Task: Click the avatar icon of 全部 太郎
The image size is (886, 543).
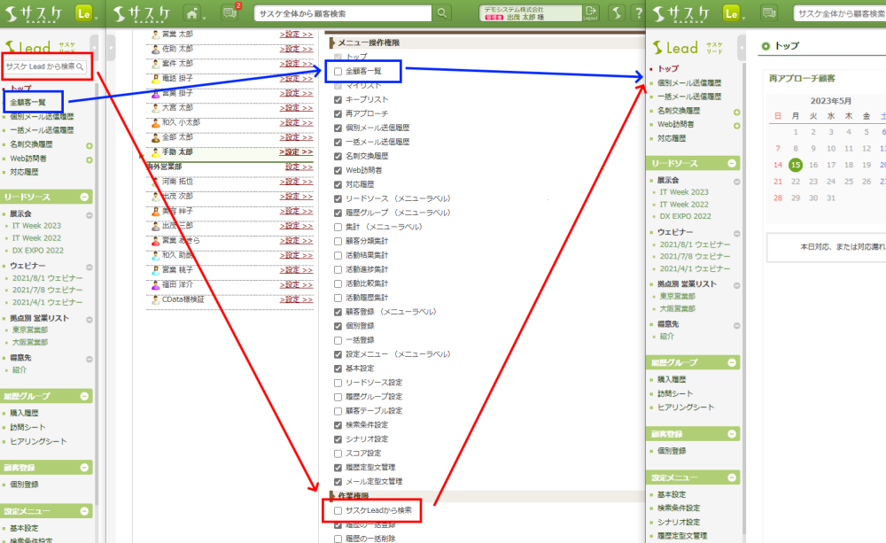Action: (x=155, y=137)
